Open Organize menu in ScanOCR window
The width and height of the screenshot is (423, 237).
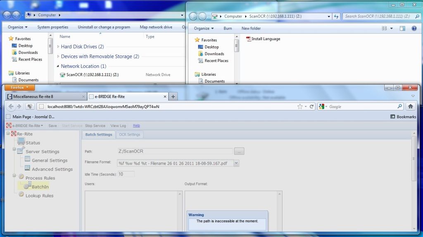click(x=204, y=29)
